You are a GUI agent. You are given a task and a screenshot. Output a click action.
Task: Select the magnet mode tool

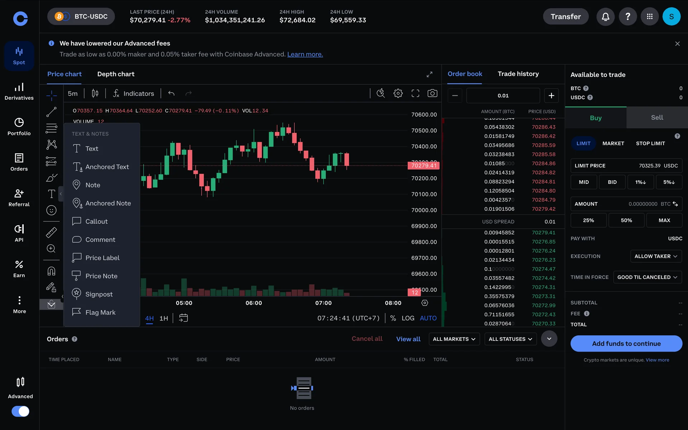pyautogui.click(x=51, y=271)
